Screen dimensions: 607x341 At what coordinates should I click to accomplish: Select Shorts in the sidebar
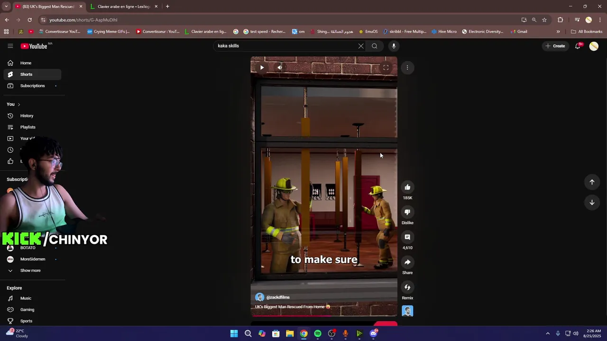(32, 74)
